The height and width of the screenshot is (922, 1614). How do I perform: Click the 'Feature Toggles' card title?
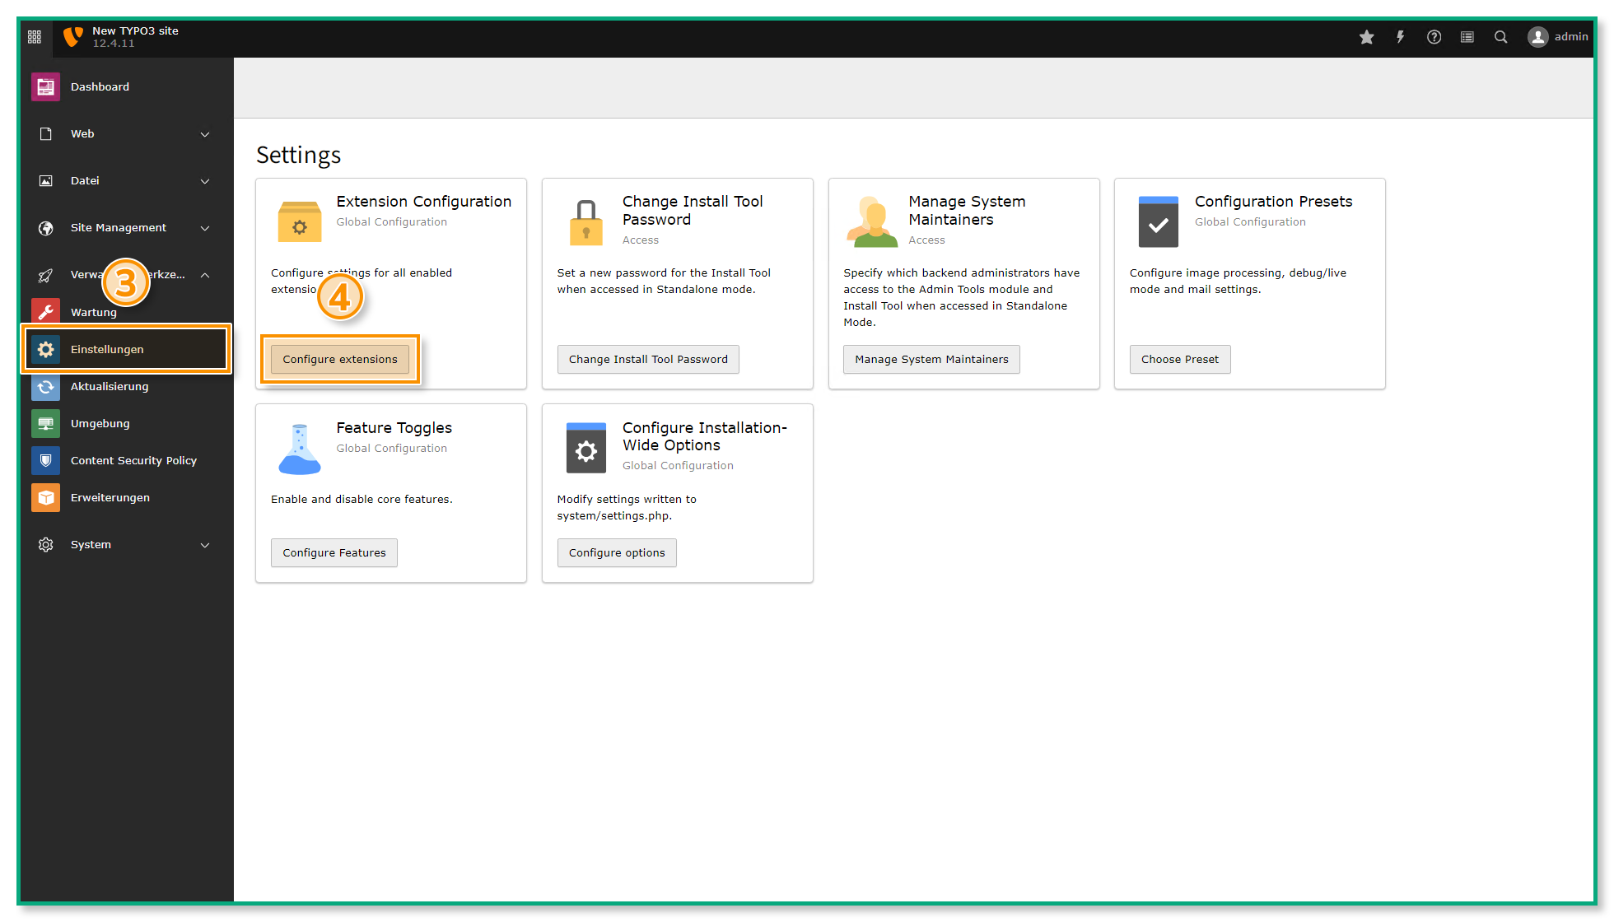(x=394, y=428)
